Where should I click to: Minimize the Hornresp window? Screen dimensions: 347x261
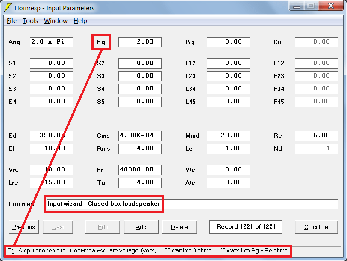point(297,6)
